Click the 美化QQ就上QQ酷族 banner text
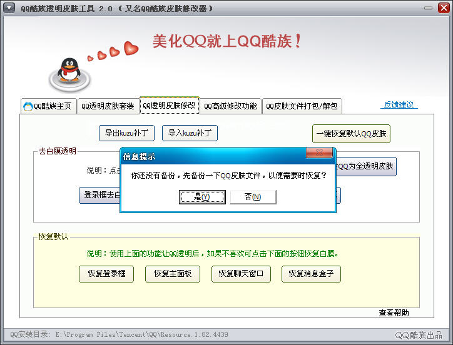Screen dimensions: 453x345 (x=227, y=41)
